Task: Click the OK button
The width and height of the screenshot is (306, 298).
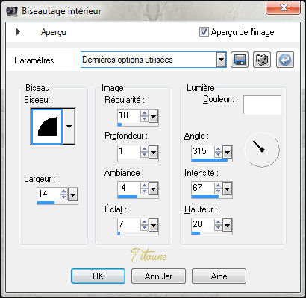Action: click(98, 276)
